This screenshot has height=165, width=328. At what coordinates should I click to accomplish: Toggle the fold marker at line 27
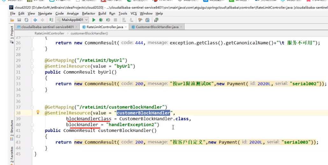[x=32, y=49]
